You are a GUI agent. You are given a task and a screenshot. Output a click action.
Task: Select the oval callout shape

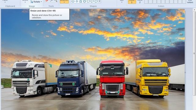[92, 1]
